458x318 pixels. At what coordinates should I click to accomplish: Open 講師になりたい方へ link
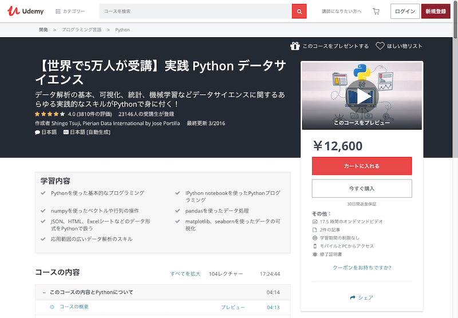click(x=341, y=11)
